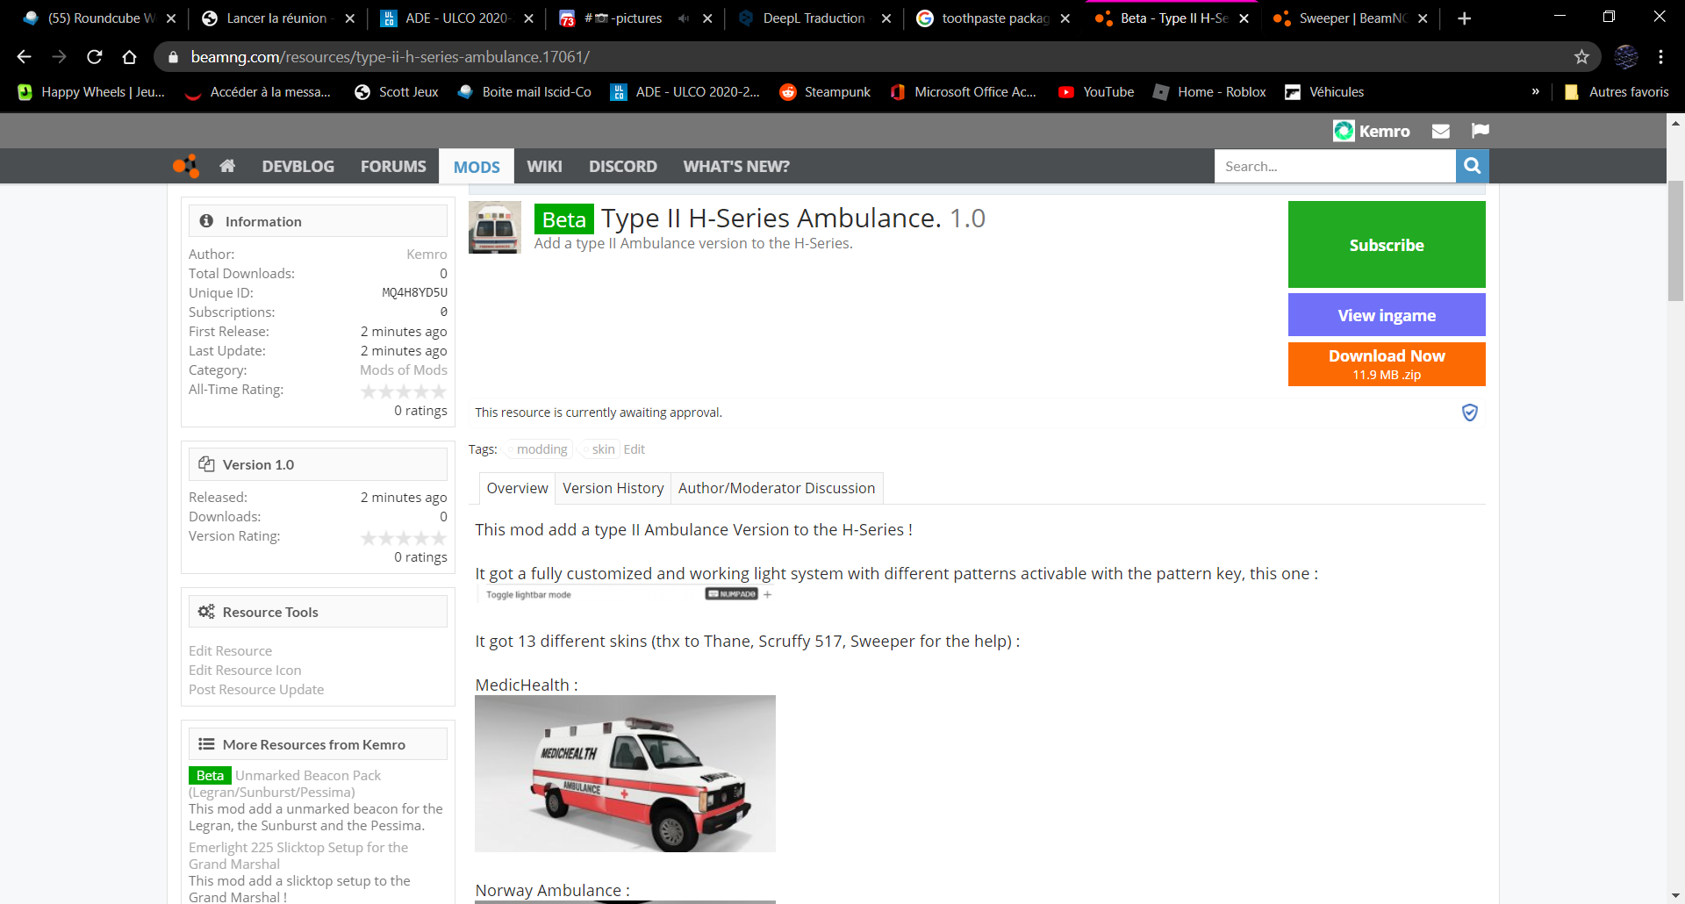Click Kemro user avatar icon
Screen dimensions: 1685x904
[x=1344, y=131]
